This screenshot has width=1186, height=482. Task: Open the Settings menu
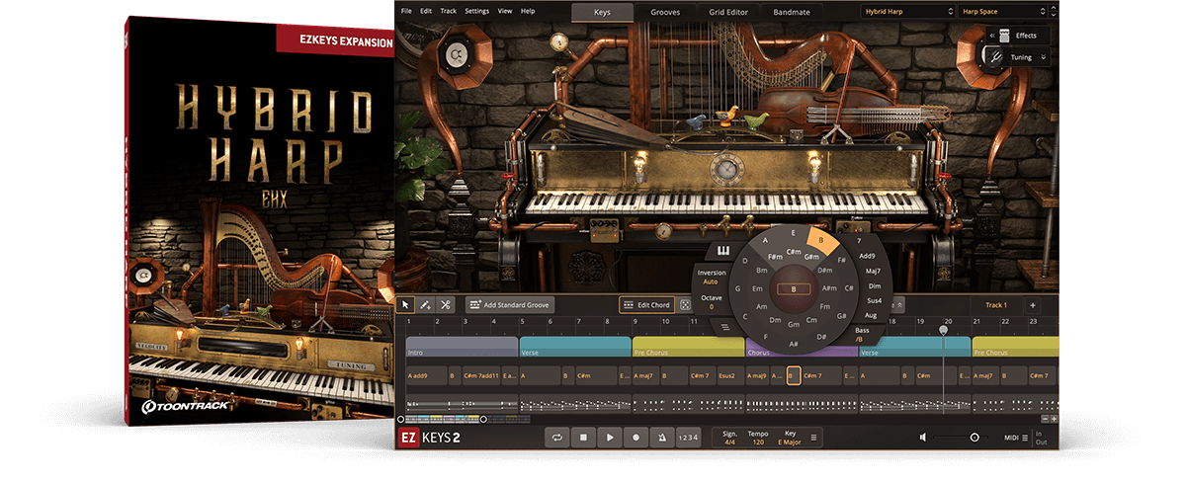point(476,11)
